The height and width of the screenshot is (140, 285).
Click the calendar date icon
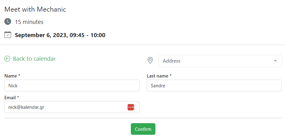[8, 35]
